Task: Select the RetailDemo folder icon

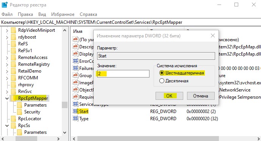Action: (14, 71)
